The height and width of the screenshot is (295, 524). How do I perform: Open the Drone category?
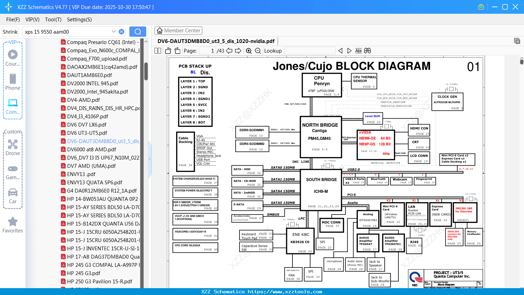13,147
